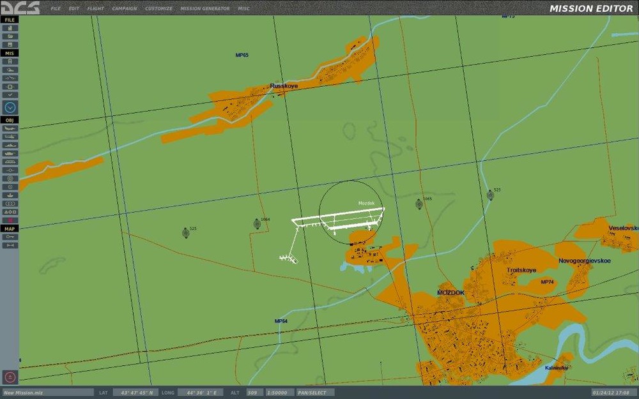
Task: Click the new mission file icon
Action: (10, 28)
